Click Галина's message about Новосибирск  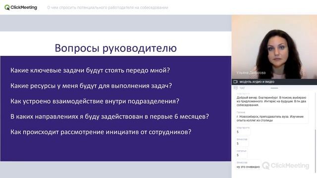click(272, 117)
